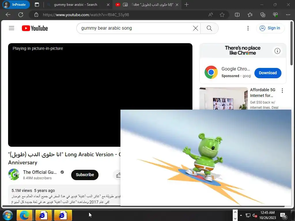Image resolution: width=295 pixels, height=221 pixels.
Task: Open the Windows Start menu
Action: coord(7,215)
